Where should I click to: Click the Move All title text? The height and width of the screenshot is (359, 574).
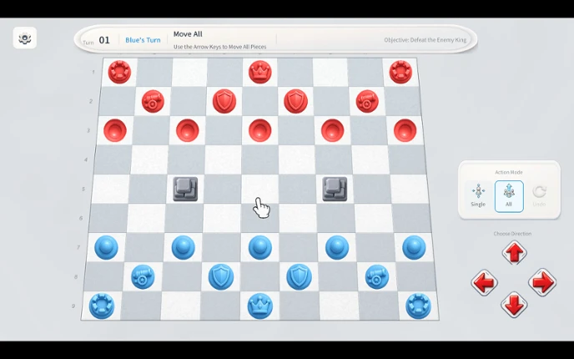click(x=188, y=34)
